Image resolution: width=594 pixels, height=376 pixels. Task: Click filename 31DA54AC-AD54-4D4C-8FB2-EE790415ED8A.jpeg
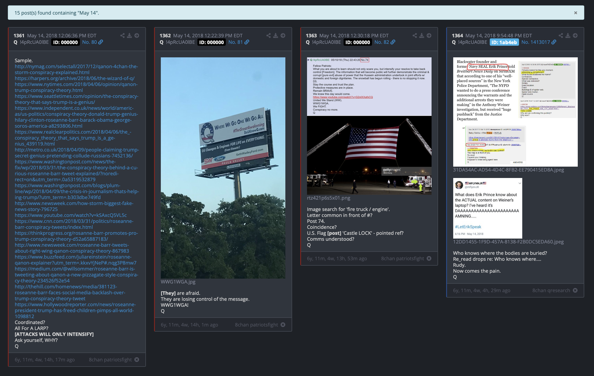tap(508, 170)
